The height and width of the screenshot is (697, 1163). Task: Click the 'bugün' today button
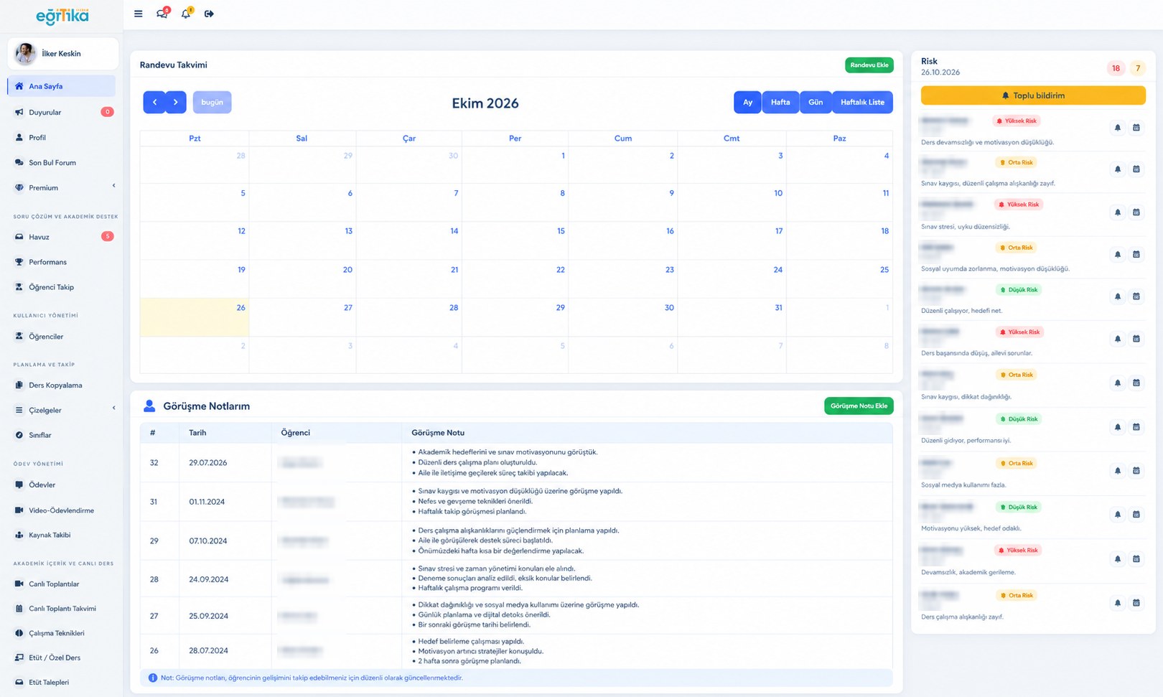(212, 102)
